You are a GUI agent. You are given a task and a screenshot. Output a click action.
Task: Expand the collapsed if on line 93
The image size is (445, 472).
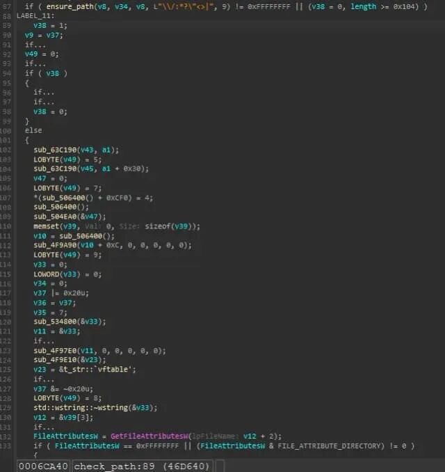click(35, 63)
